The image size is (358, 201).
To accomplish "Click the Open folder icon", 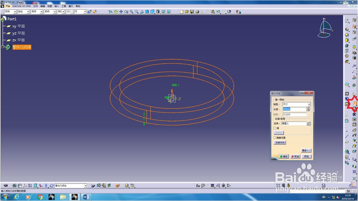I will coord(187,12).
